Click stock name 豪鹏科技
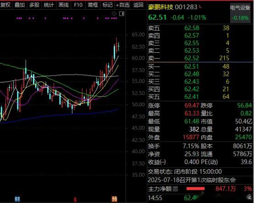 [160, 7]
